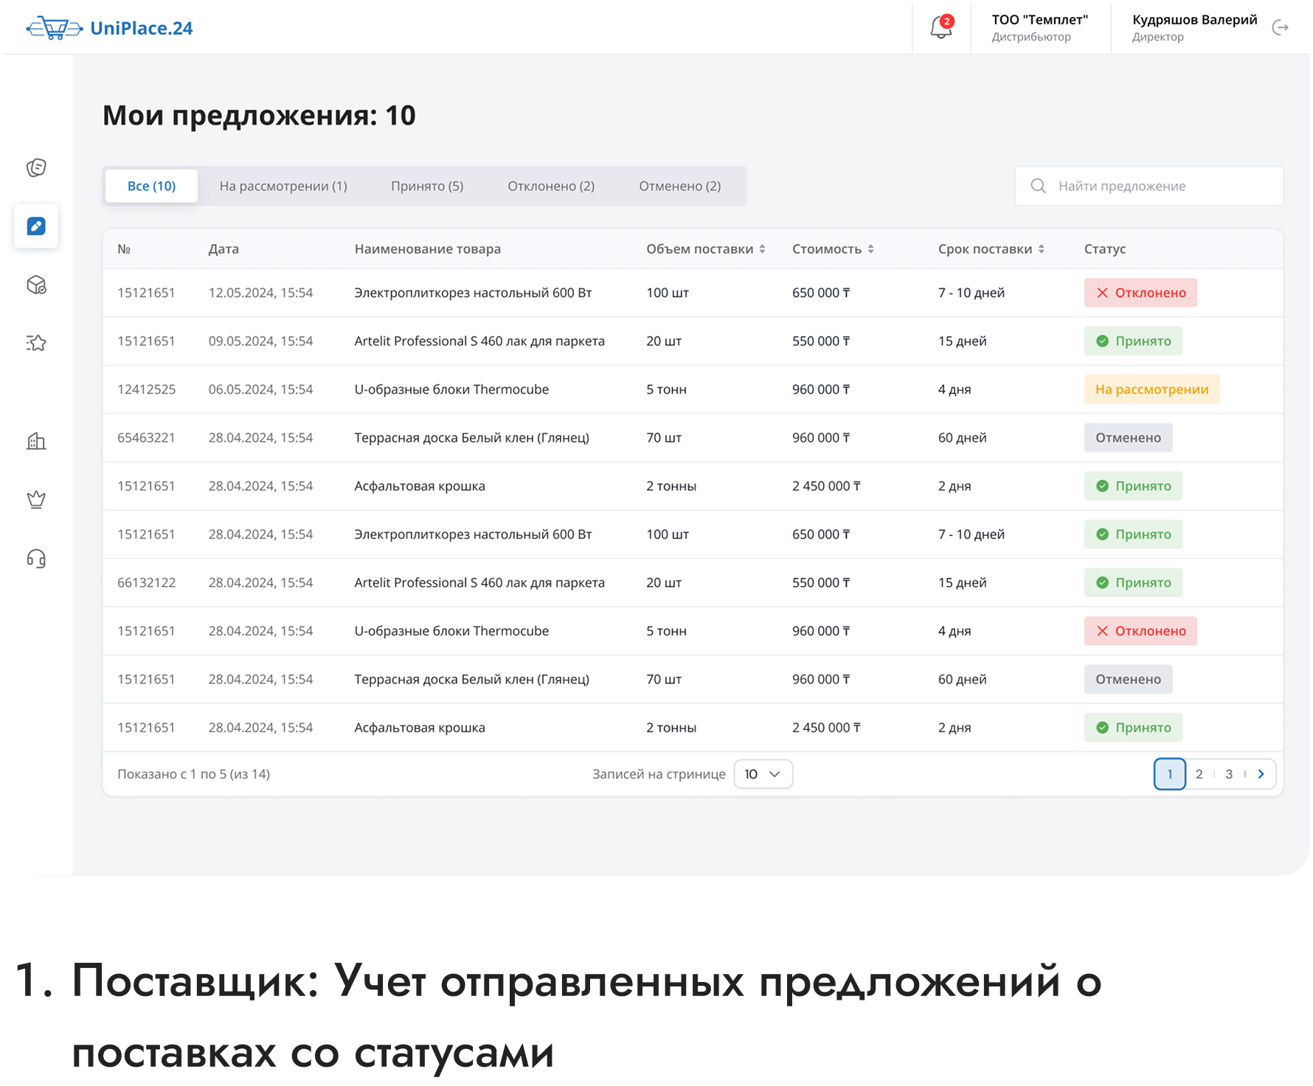The image size is (1313, 1086).
Task: Select the edit proposals sidebar icon
Action: 36,226
